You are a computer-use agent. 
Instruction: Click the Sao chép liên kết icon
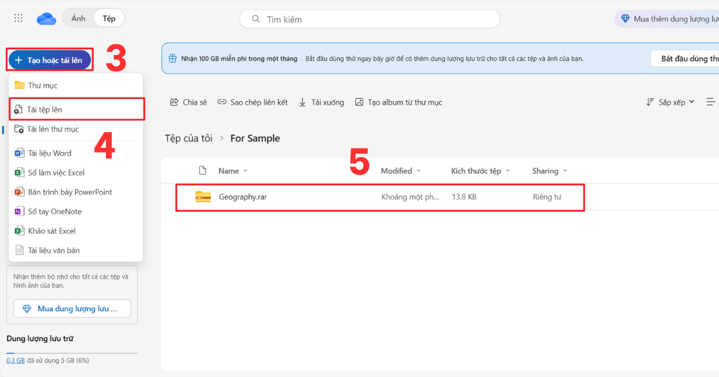(x=222, y=102)
